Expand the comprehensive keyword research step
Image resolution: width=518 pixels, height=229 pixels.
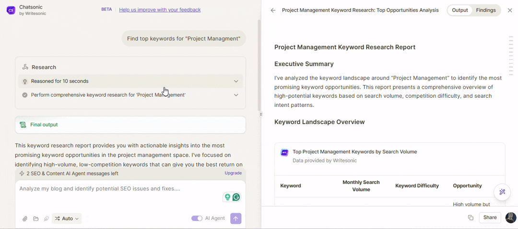click(130, 95)
